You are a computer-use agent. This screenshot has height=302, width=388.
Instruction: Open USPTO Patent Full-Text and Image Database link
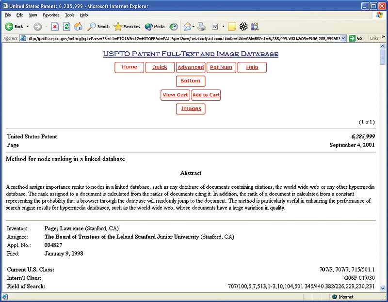tap(191, 54)
